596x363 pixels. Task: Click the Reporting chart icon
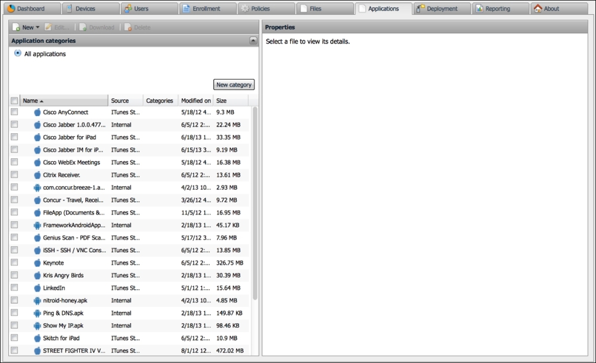pos(479,8)
